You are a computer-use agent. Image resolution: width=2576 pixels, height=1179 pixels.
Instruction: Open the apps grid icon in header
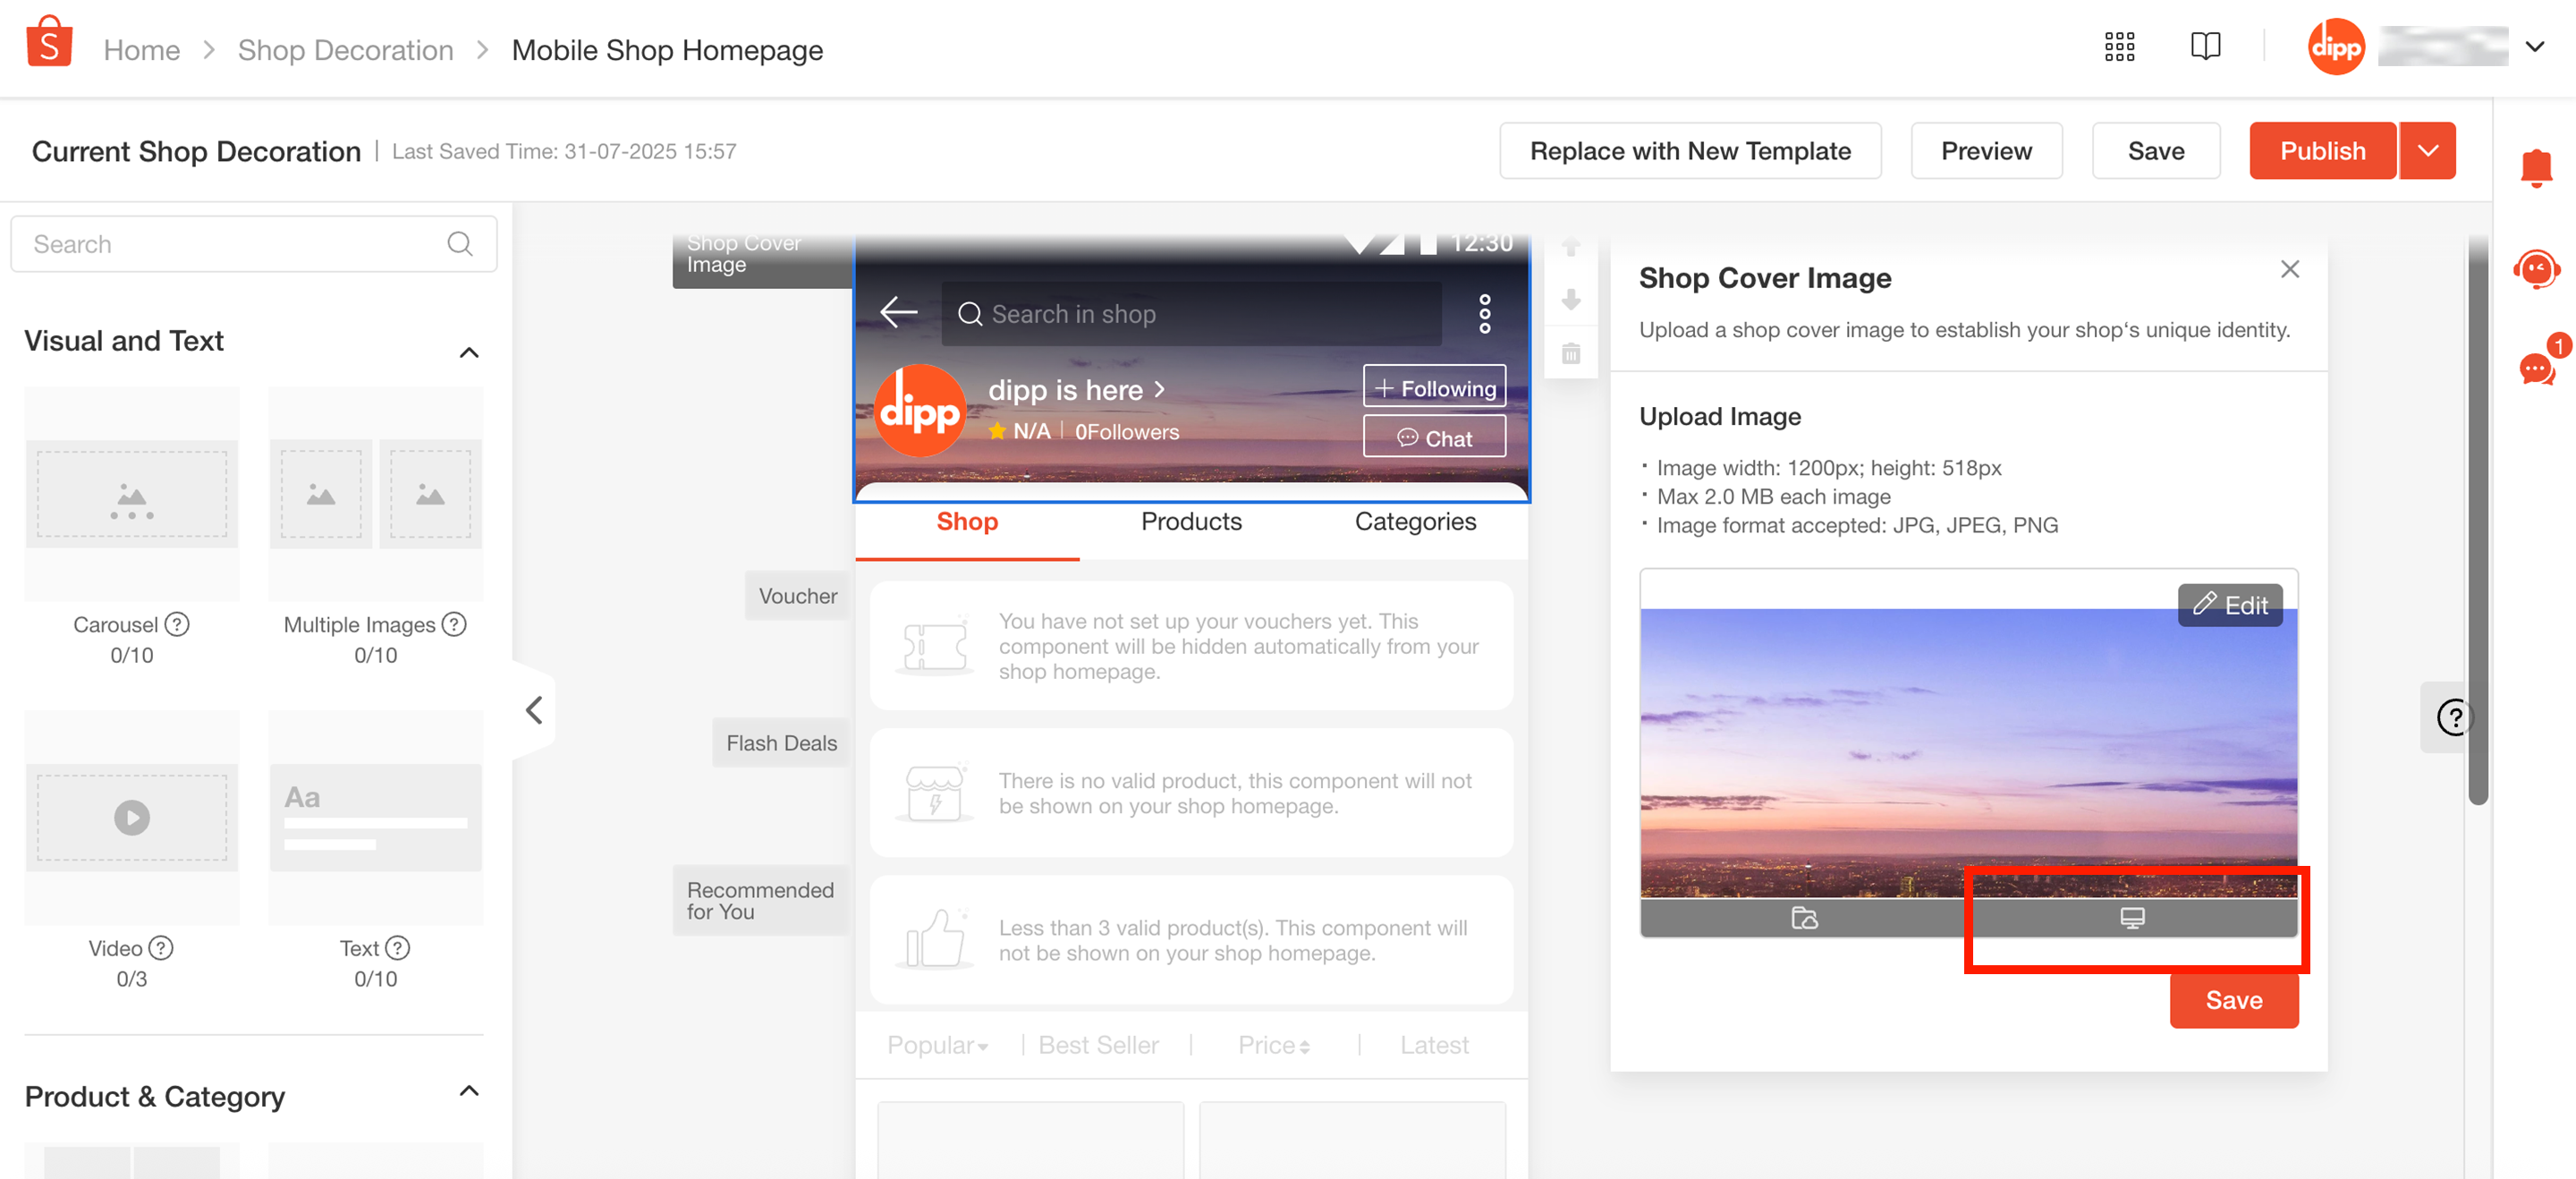[2119, 47]
